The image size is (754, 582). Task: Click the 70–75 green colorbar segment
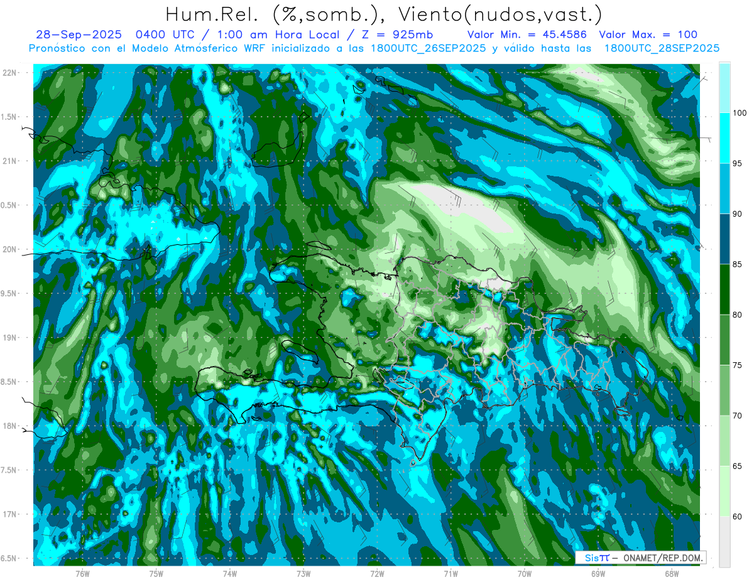(x=724, y=390)
